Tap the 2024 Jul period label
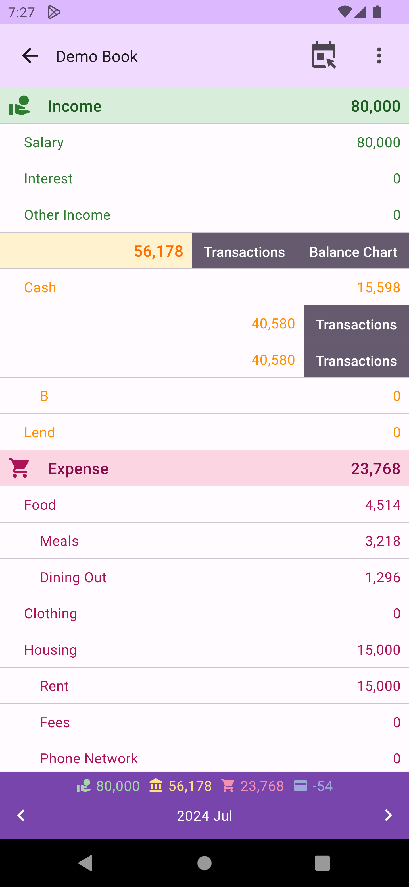The width and height of the screenshot is (409, 887). click(204, 816)
